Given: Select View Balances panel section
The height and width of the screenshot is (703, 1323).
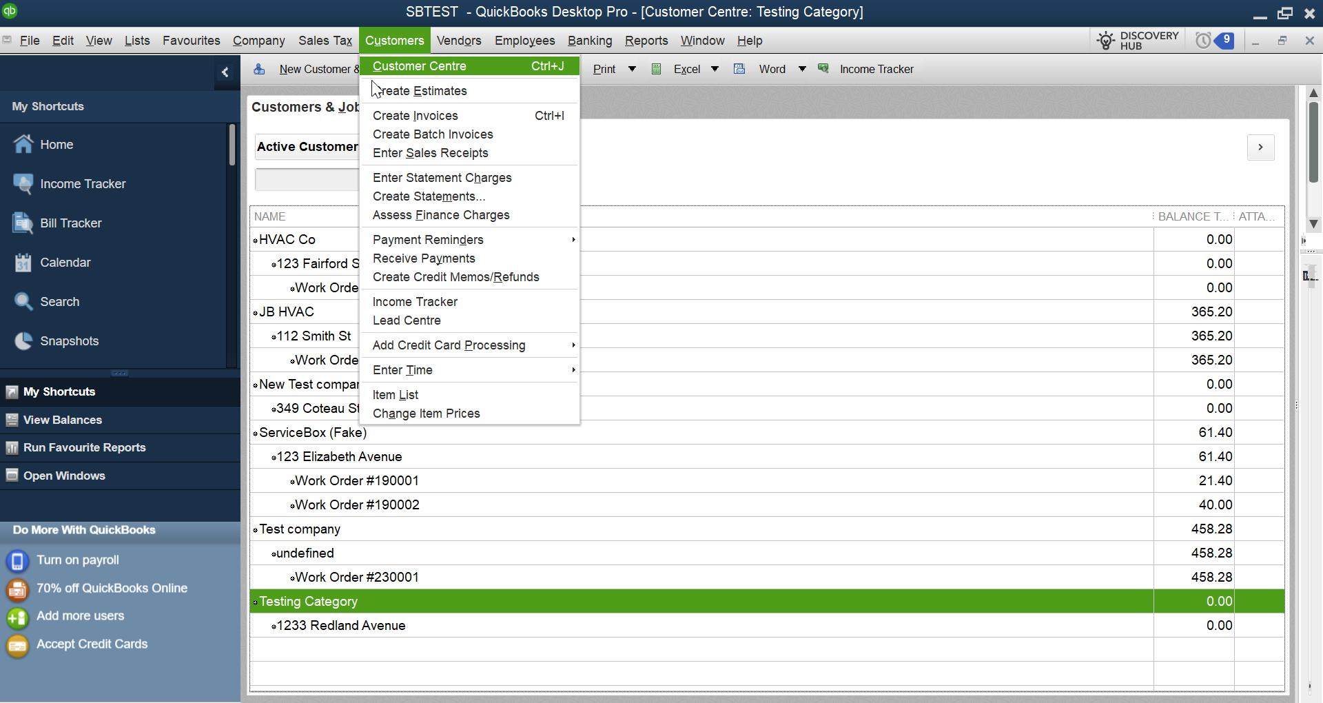Looking at the screenshot, I should 120,420.
